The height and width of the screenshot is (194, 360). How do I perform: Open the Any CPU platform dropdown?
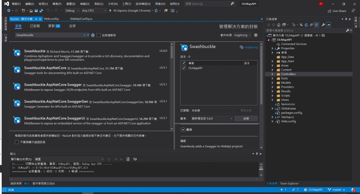point(94,11)
